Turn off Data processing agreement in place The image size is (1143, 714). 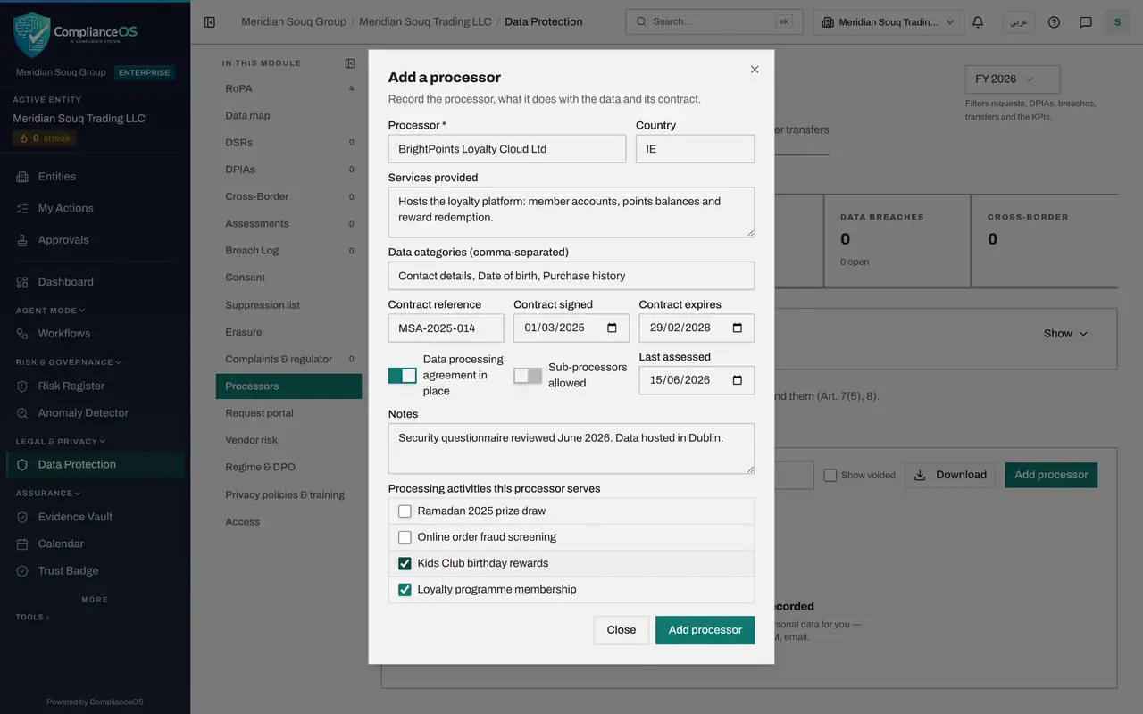pos(402,376)
